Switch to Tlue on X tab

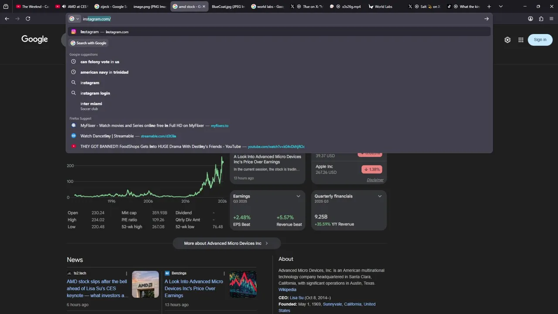306,7
